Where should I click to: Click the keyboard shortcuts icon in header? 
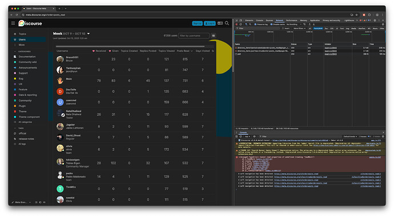coord(220,23)
